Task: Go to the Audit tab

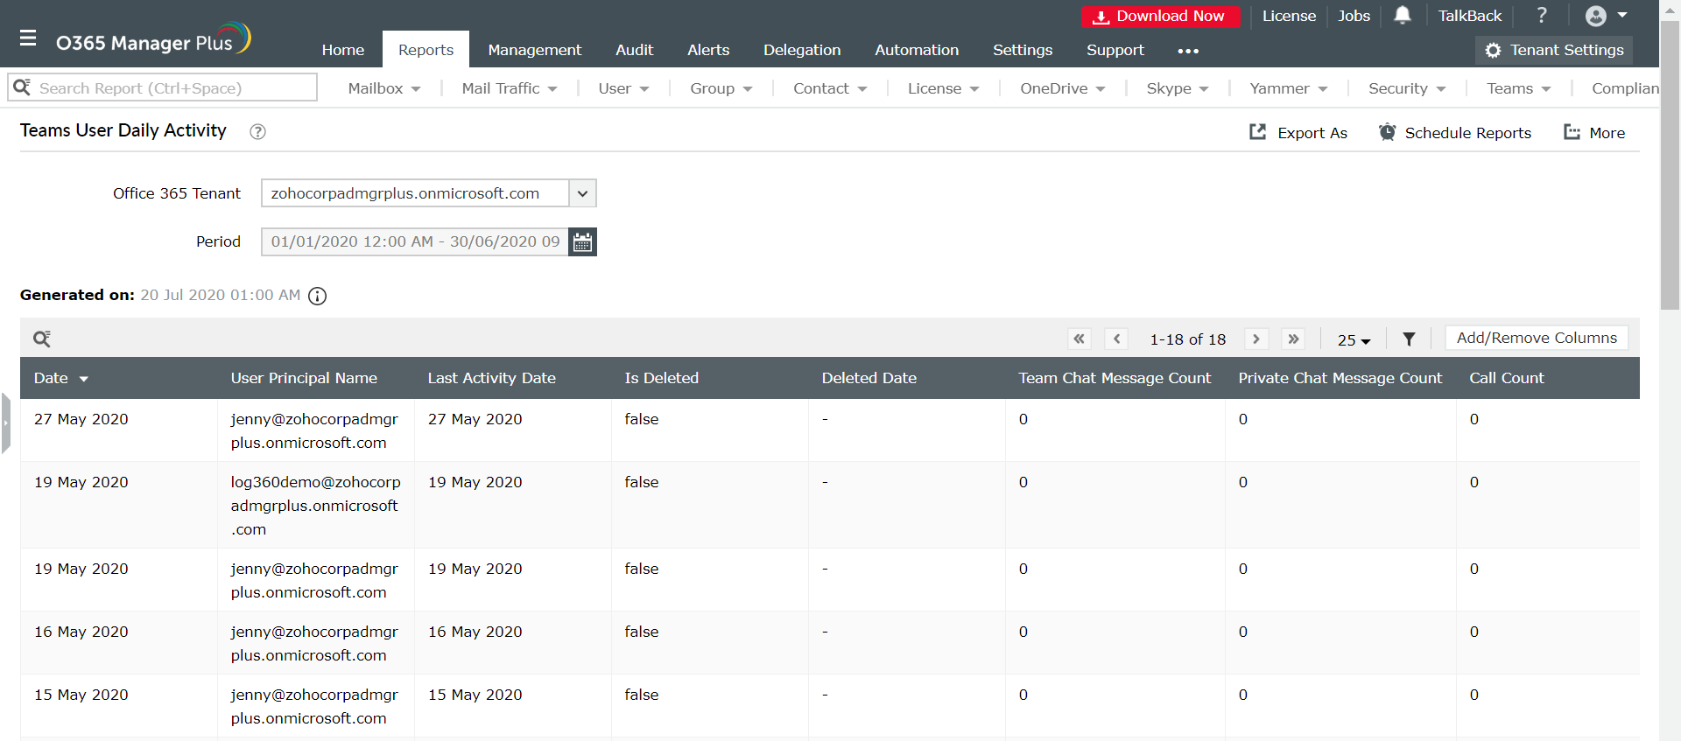Action: click(x=634, y=50)
